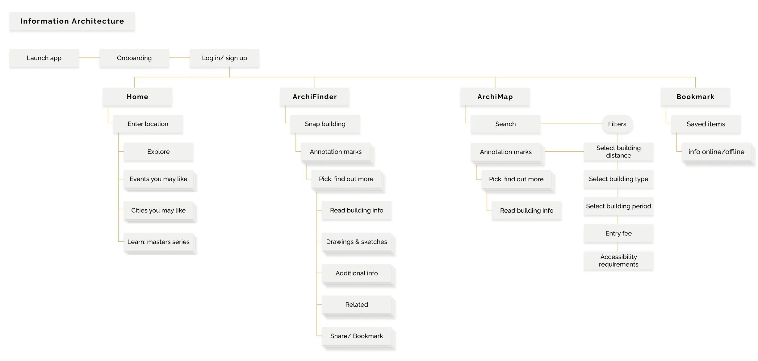Select the ArchiFinder heading box
The height and width of the screenshot is (361, 758).
tap(315, 97)
